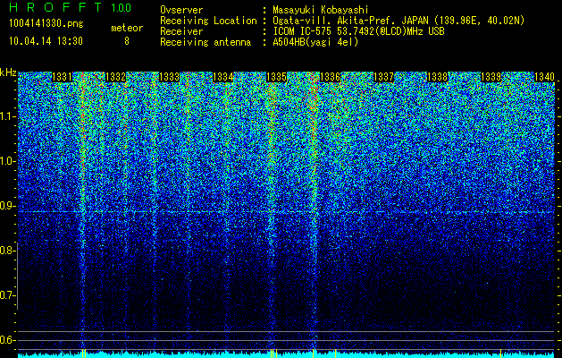
Task: Click the 1335 time marker
Action: (277, 77)
